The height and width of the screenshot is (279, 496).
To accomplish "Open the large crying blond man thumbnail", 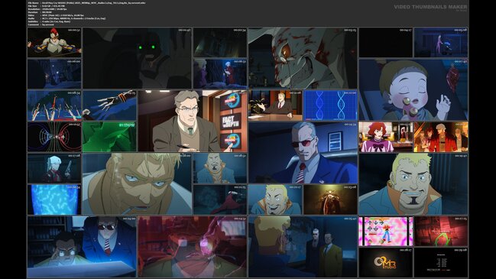I will [137, 183].
